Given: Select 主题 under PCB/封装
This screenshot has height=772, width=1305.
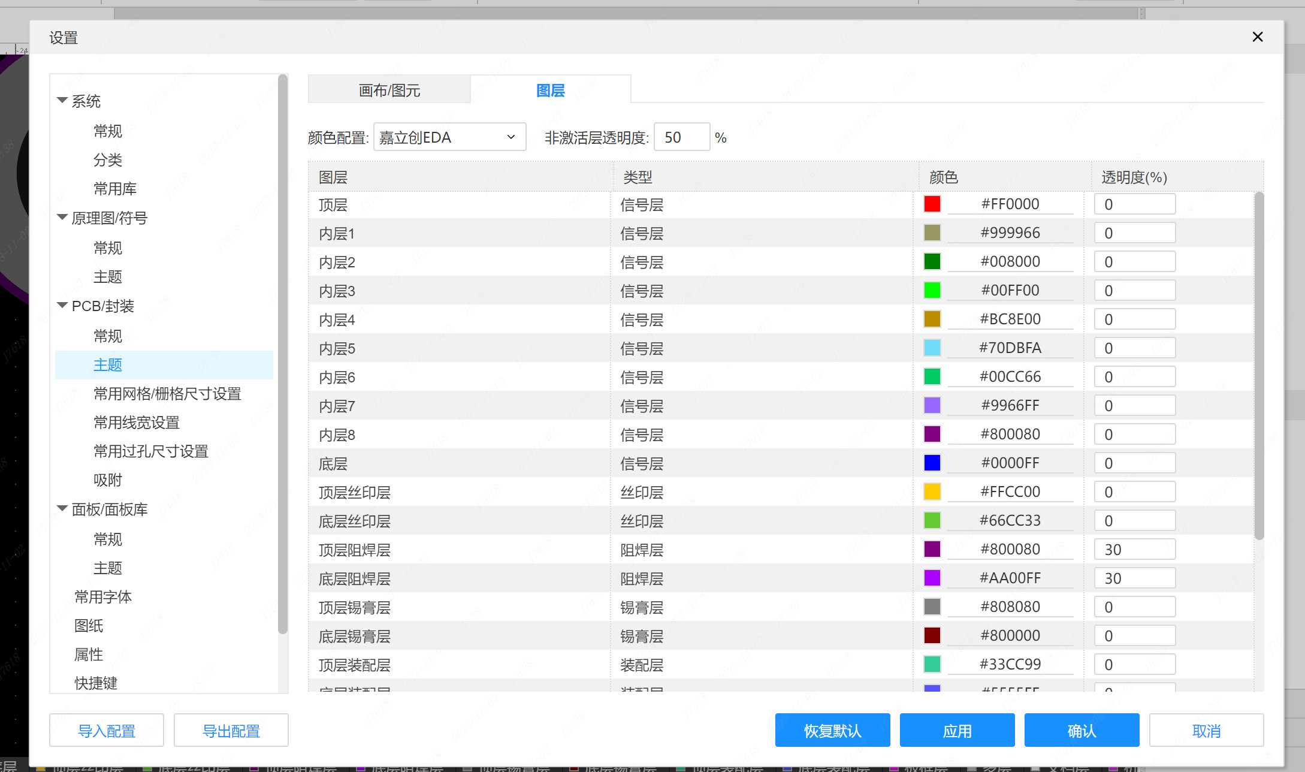Looking at the screenshot, I should point(164,364).
